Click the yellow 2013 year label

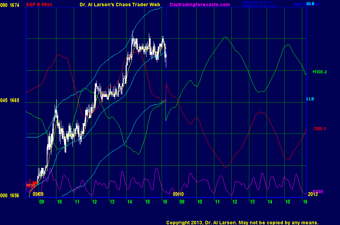313,195
